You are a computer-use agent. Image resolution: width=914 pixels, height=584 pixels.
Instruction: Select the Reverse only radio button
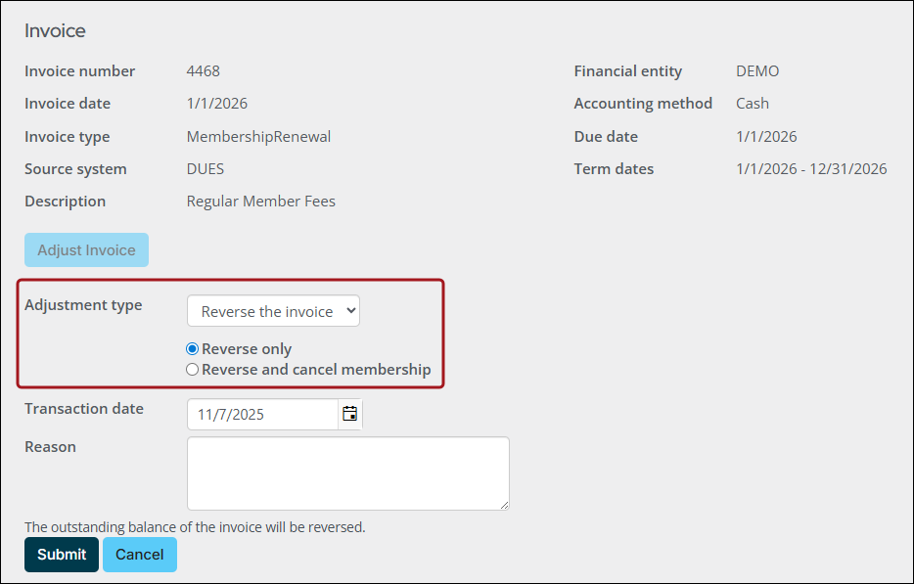coord(192,348)
